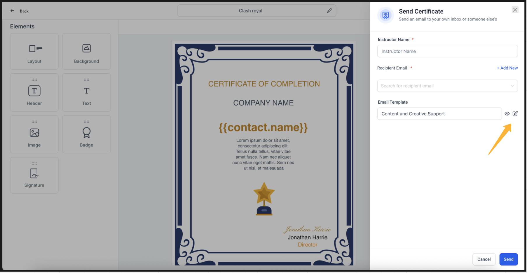Screen dimensions: 527x273
Task: Click the + Add New link
Action: (x=507, y=68)
